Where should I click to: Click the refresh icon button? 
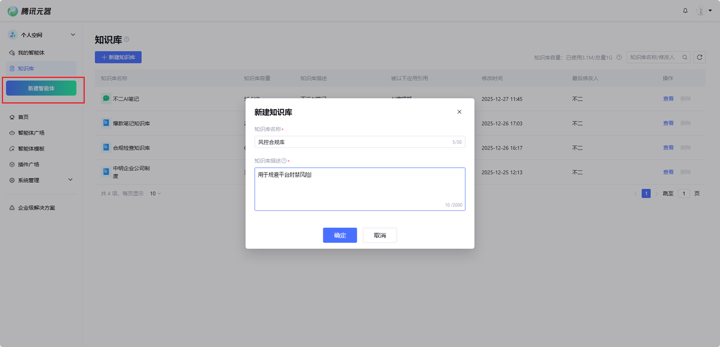[x=700, y=57]
